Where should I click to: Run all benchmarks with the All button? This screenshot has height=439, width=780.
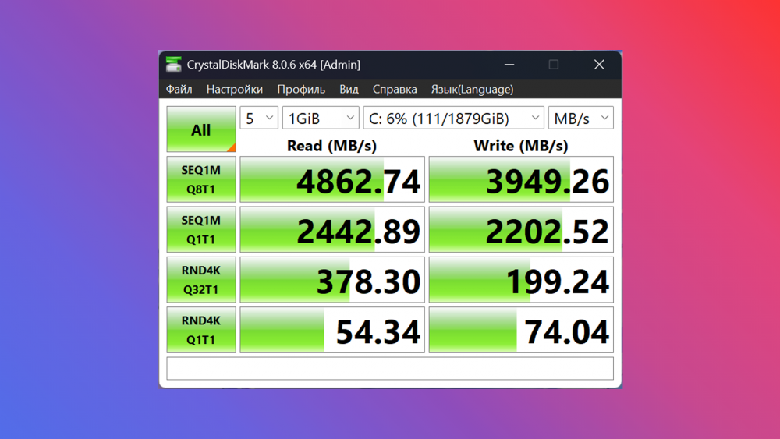[201, 129]
